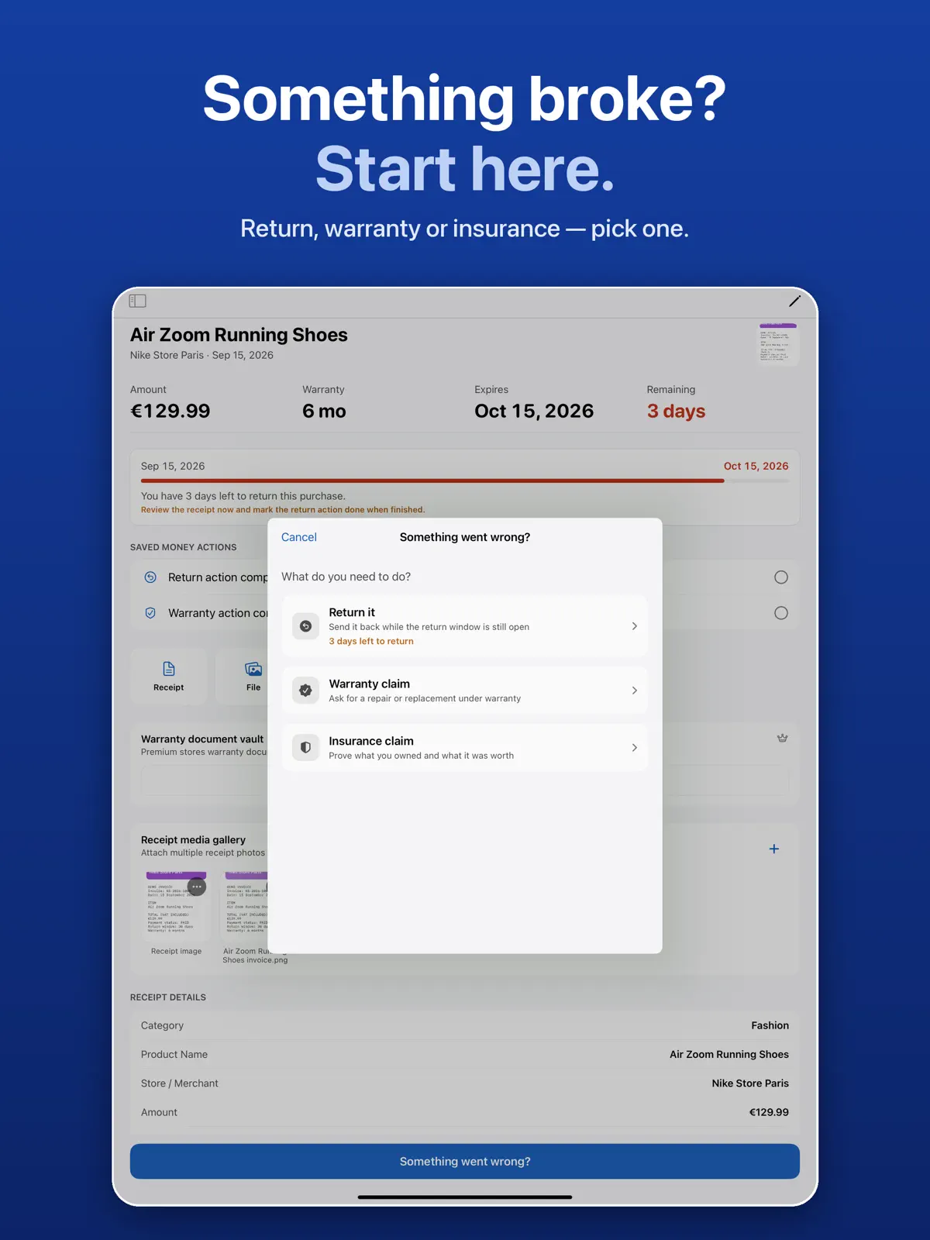Click 'Nike Store Paris · Sep 15, 2026' subtitle
Screen dimensions: 930x1240
(201, 356)
